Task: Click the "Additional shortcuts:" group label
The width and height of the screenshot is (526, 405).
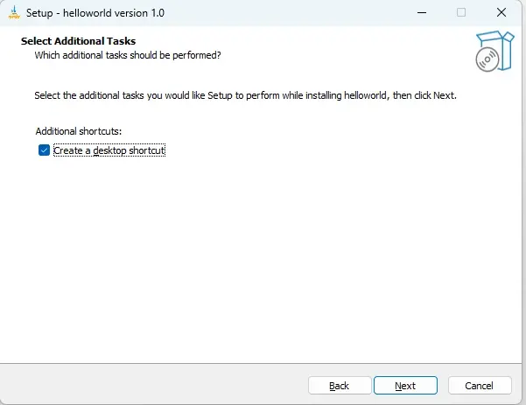Action: [x=79, y=131]
